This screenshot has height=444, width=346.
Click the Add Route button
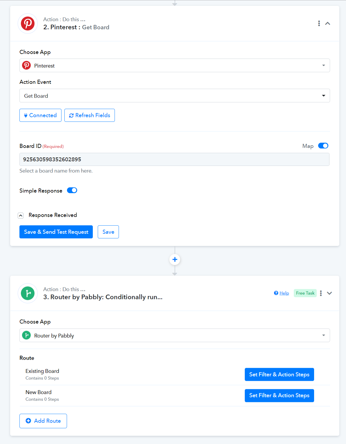(43, 421)
